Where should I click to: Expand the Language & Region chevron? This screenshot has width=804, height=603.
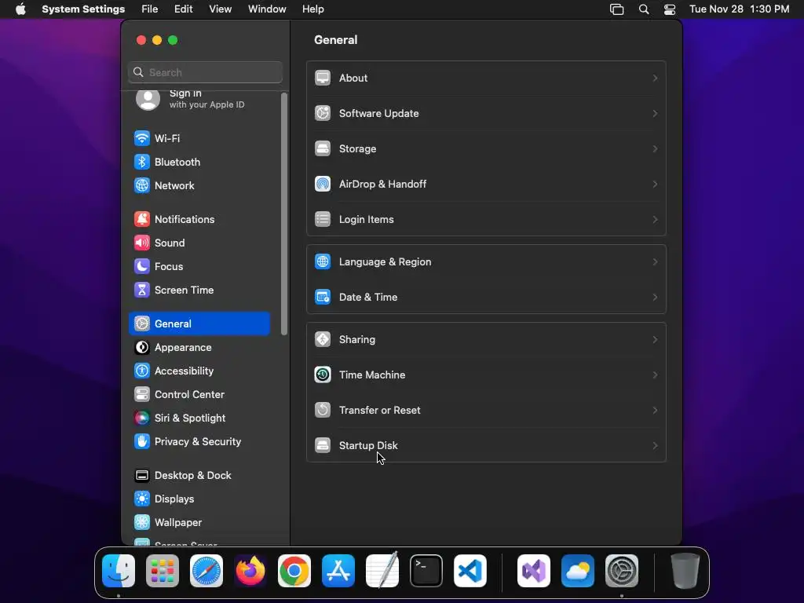(x=655, y=262)
